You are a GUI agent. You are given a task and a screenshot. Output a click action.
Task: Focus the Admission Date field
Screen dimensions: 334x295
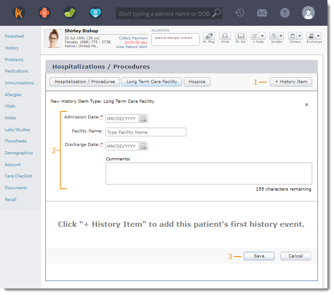click(x=122, y=118)
